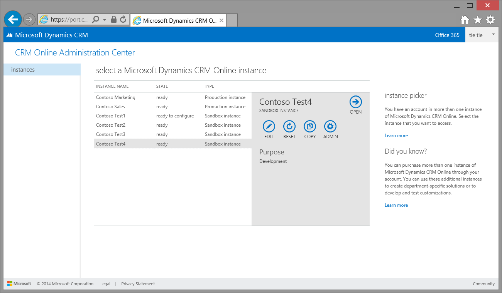502x293 pixels.
Task: Open browser Tools gear icon
Action: pos(490,20)
